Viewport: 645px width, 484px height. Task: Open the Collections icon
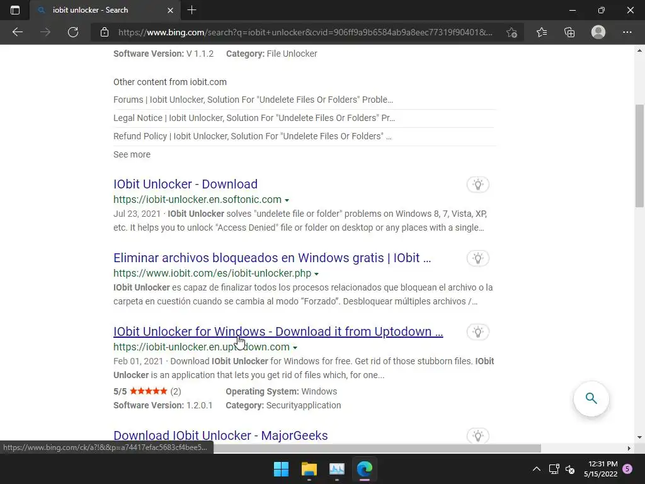point(569,32)
